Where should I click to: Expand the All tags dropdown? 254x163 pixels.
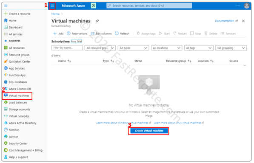coord(199,48)
